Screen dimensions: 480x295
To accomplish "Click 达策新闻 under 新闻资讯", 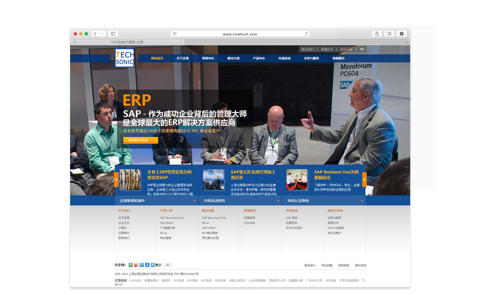I will tap(249, 218).
